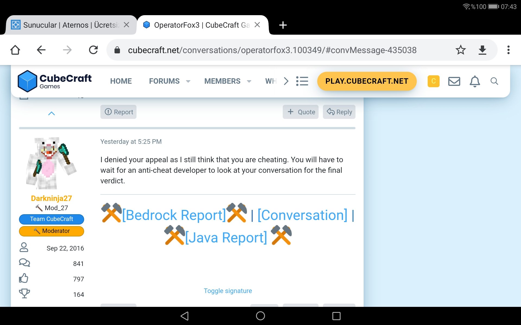This screenshot has height=325, width=521.
Task: Open the browser home page icon
Action: 15,50
